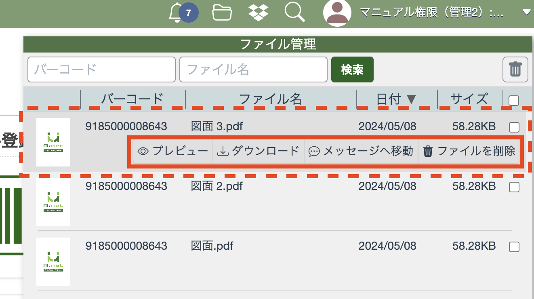Screen dimensions: 534x299
Task: Sort by 日付 column header arrow
Action: 411,99
